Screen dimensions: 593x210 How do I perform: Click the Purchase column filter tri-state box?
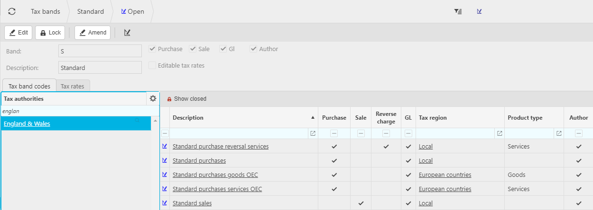click(334, 133)
